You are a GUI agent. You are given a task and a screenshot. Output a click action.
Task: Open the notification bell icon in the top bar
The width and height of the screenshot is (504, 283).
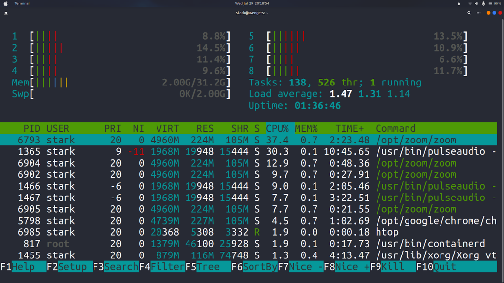point(459,4)
